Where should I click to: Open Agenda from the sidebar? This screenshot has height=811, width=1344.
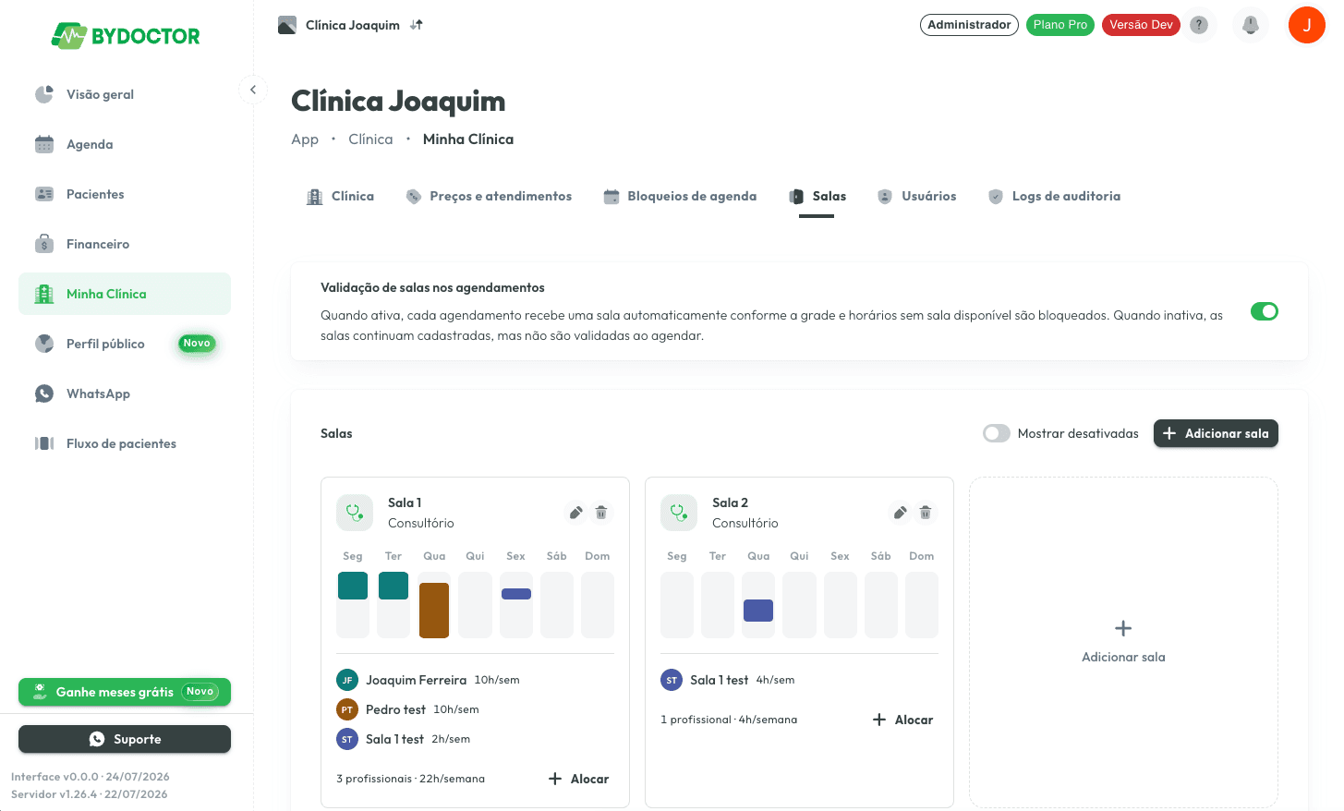(x=125, y=144)
